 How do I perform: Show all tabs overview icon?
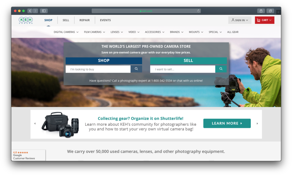point(270,11)
